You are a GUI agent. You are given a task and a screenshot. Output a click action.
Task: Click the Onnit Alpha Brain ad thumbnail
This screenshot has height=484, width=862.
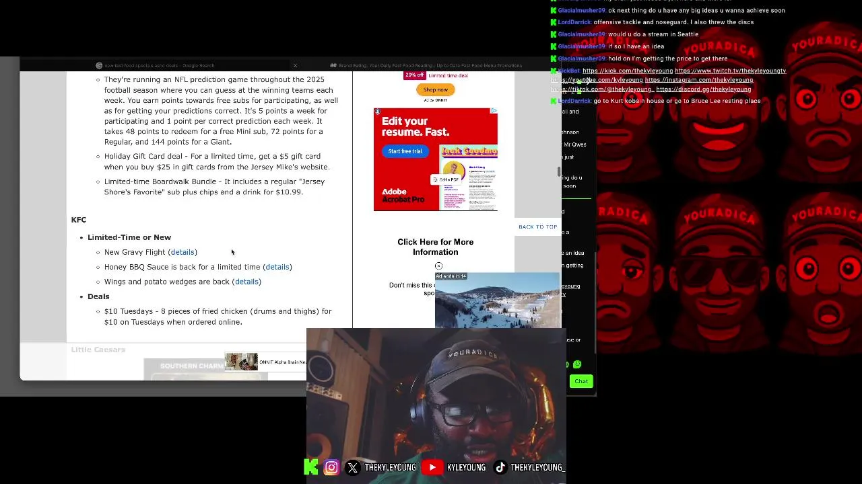click(241, 362)
